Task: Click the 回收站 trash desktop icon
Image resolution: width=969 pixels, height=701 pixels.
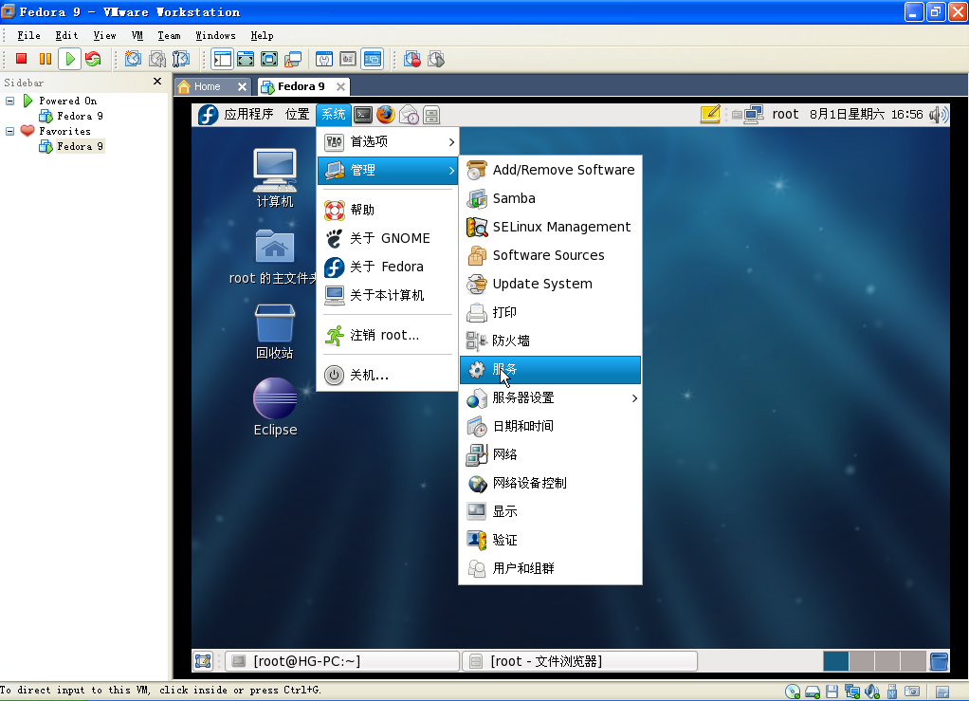Action: tap(275, 332)
